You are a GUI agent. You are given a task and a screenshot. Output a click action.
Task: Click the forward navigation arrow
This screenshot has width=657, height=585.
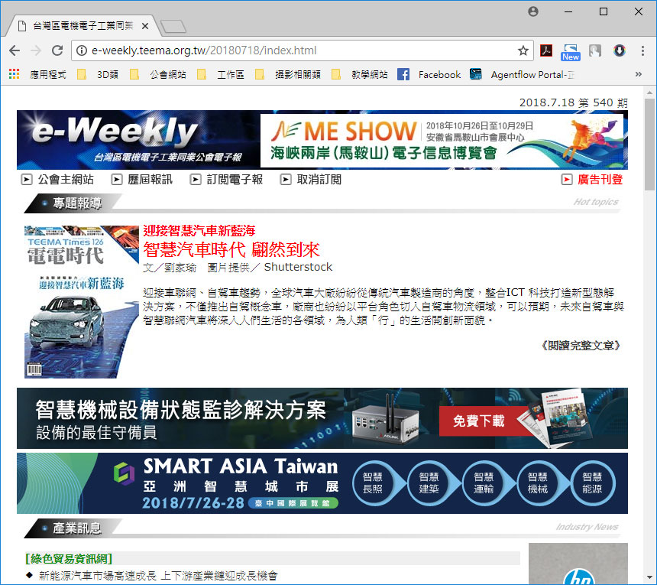click(36, 50)
